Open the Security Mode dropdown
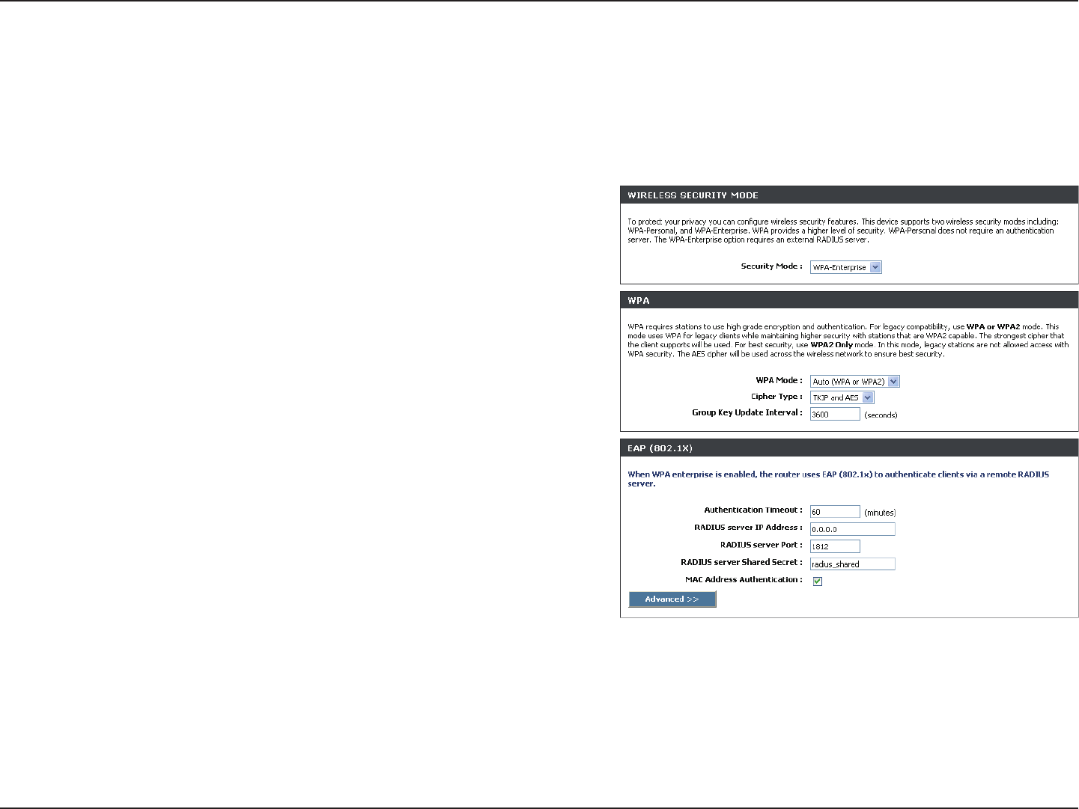1079x809 pixels. (845, 267)
